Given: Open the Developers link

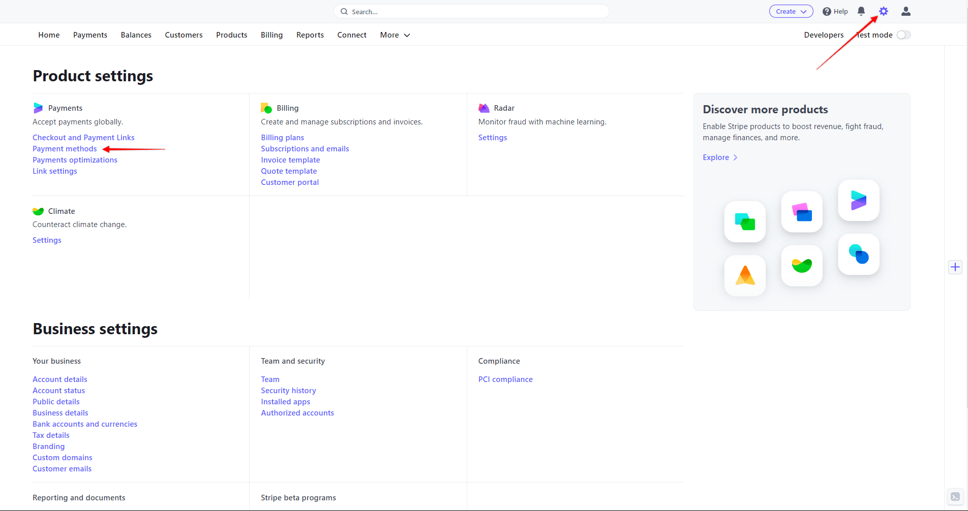Looking at the screenshot, I should click(x=824, y=35).
